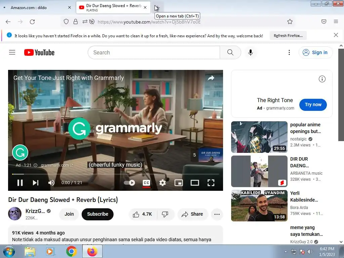Click the page vertical scrollbar thumb

pyautogui.click(x=341, y=95)
